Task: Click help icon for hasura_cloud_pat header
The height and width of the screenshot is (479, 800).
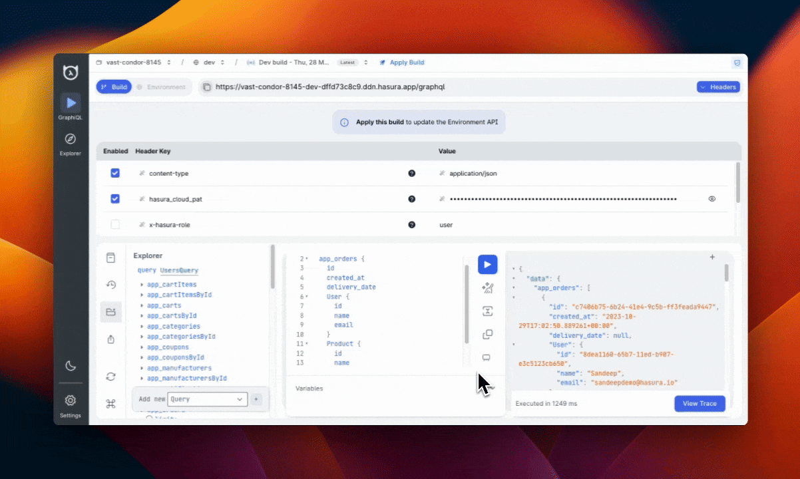Action: coord(412,199)
